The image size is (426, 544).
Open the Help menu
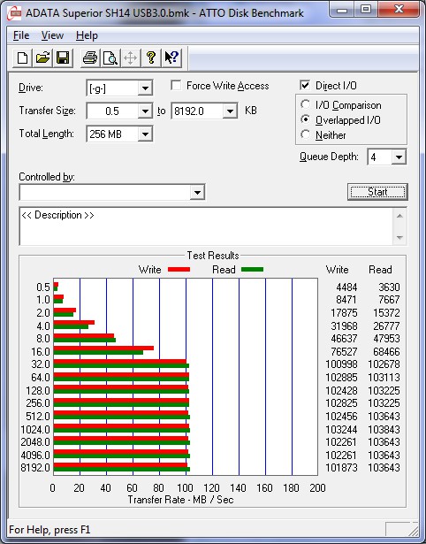pyautogui.click(x=87, y=35)
